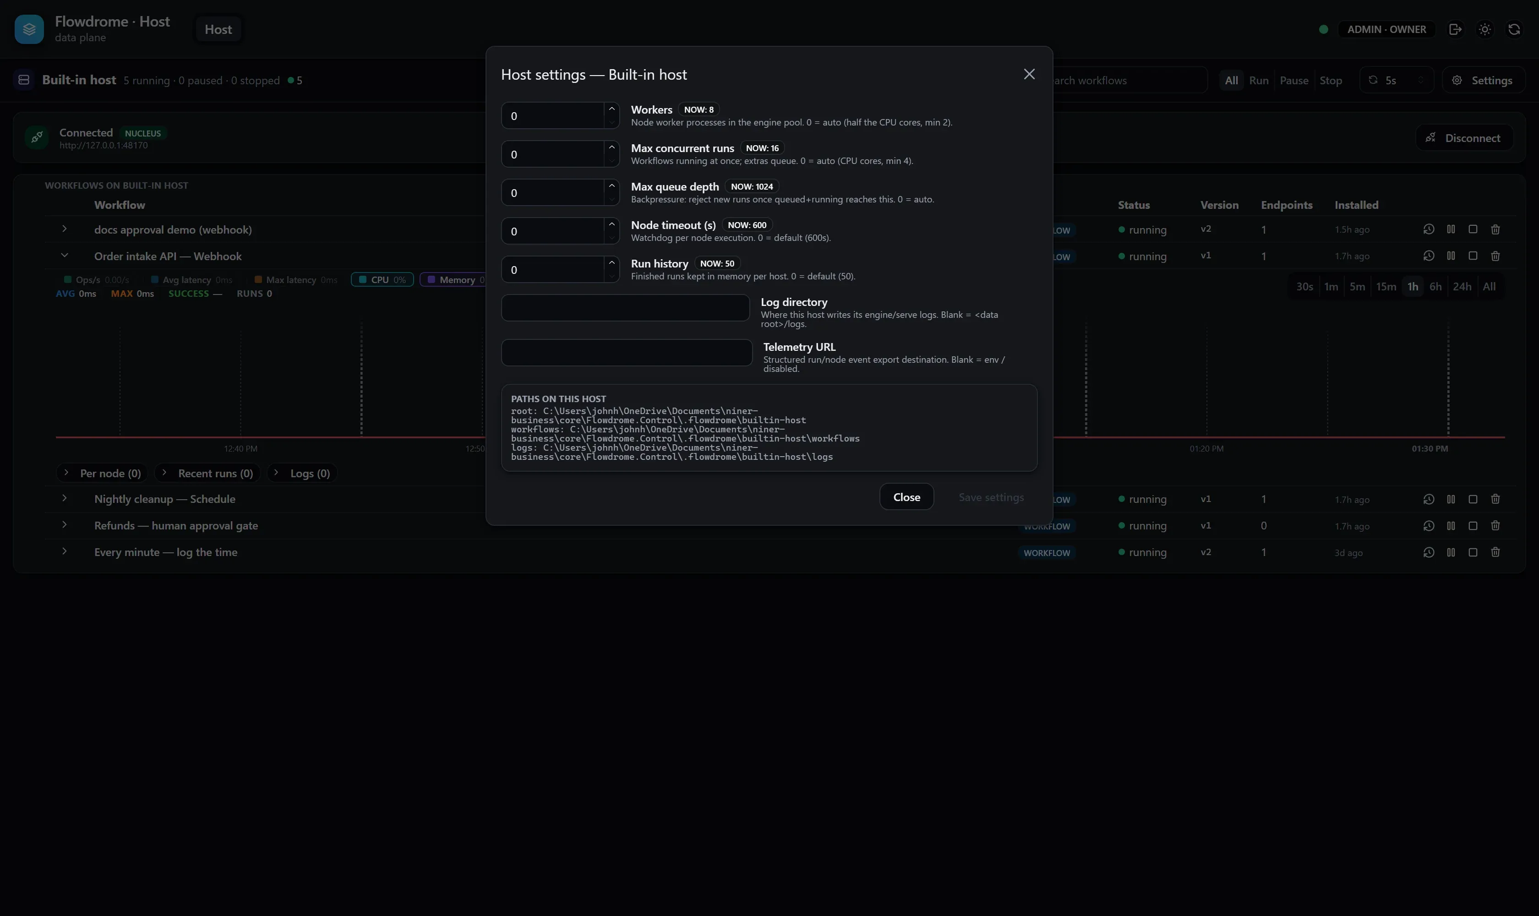Increase Max concurrent runs stepper

pos(612,147)
